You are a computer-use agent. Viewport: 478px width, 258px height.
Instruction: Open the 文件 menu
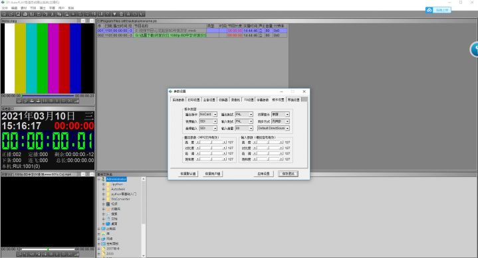tap(5, 8)
